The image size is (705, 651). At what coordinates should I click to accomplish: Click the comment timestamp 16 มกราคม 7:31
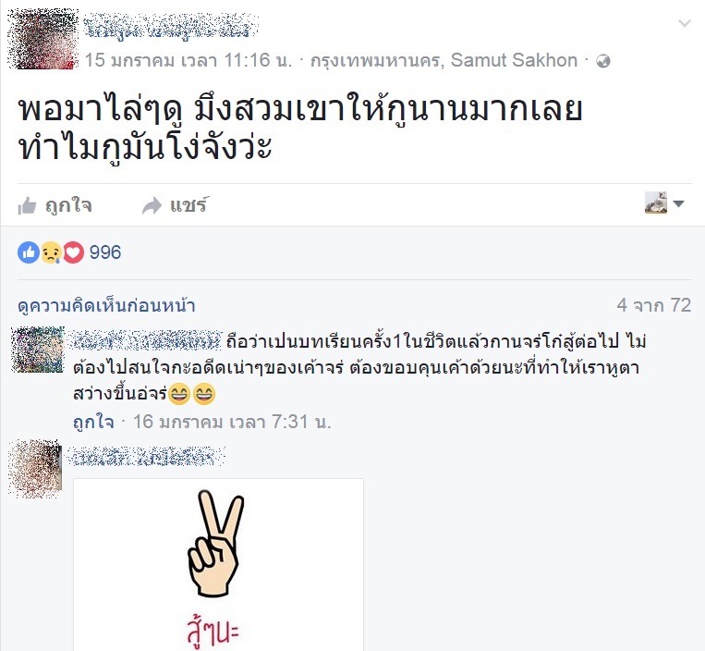pyautogui.click(x=232, y=422)
